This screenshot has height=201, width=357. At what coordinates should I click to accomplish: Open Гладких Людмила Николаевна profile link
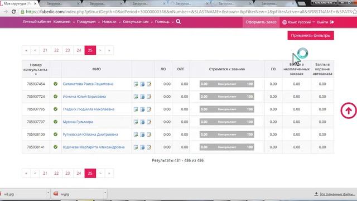pyautogui.click(x=89, y=109)
